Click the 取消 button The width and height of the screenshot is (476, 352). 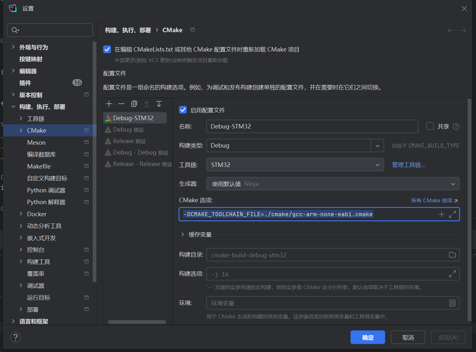click(408, 337)
